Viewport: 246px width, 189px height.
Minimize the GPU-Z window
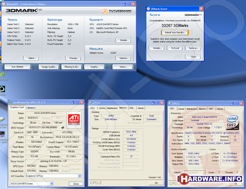pos(72,103)
